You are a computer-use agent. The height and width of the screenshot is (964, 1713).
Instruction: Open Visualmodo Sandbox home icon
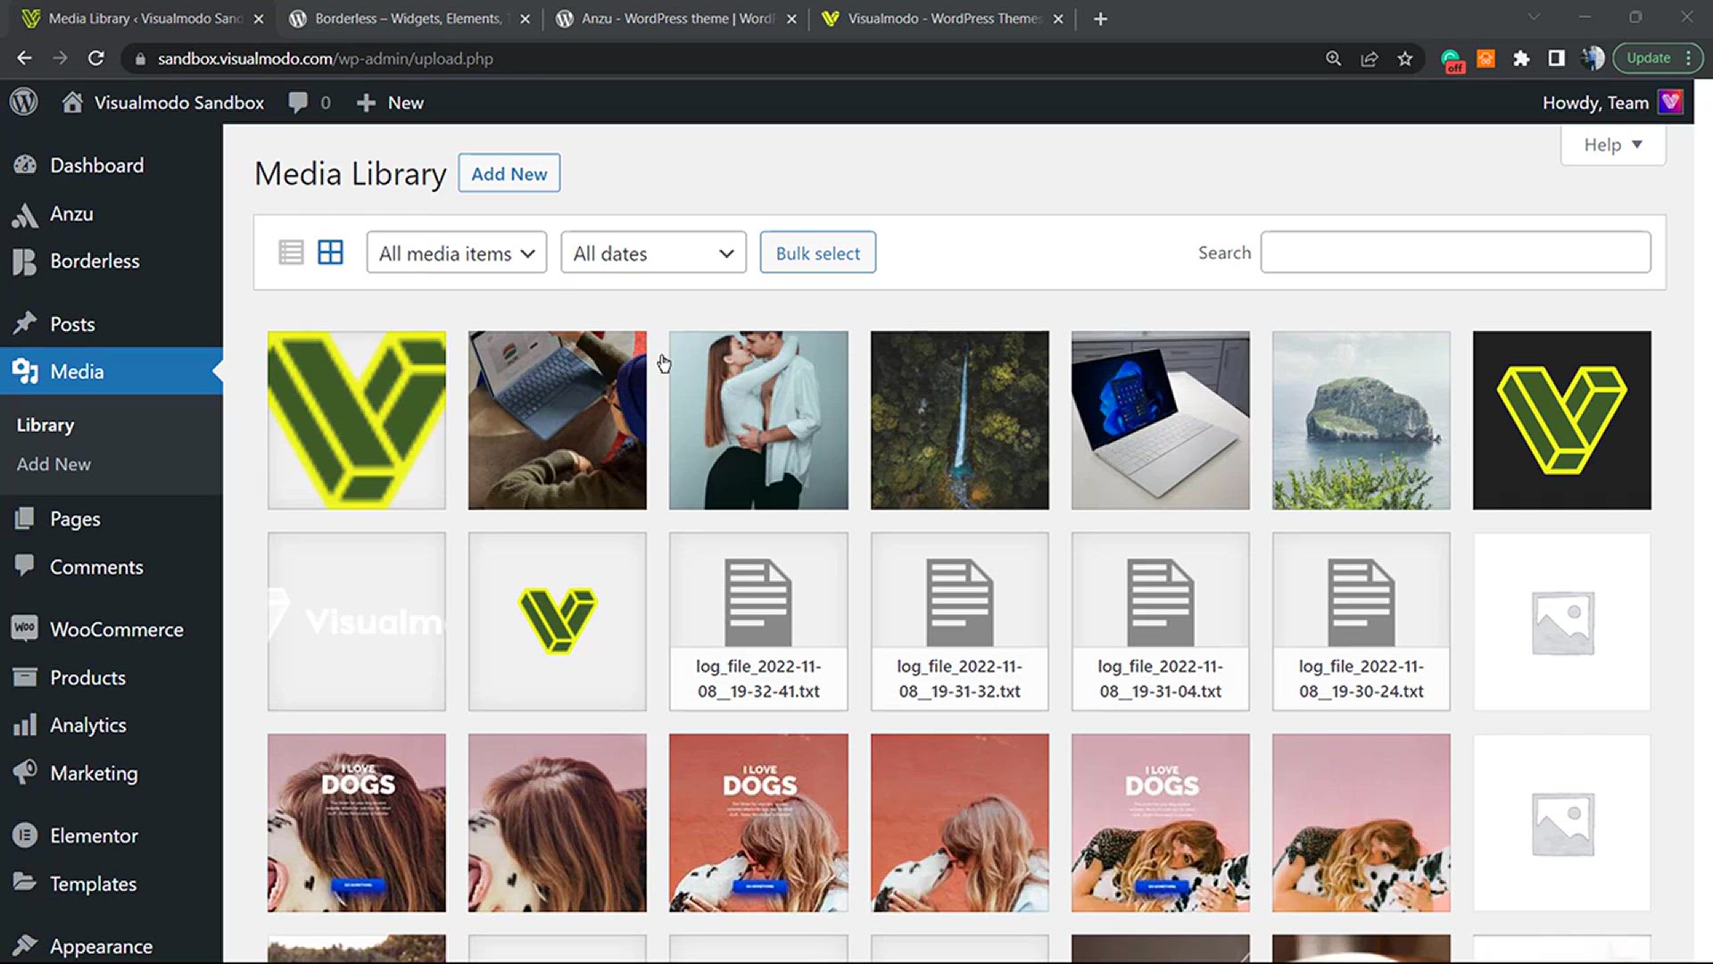click(72, 102)
